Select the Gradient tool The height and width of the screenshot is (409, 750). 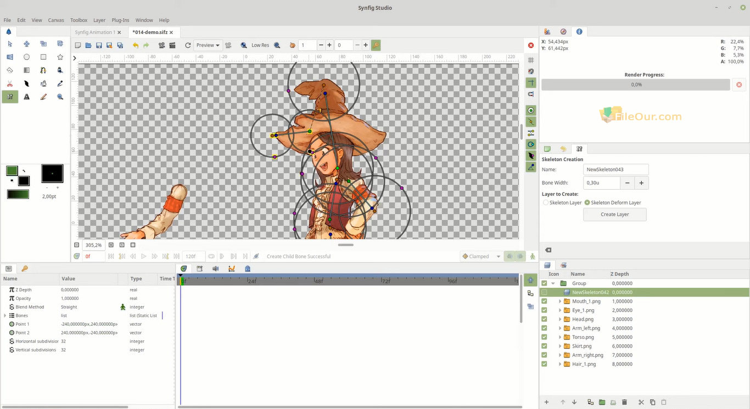coord(26,70)
